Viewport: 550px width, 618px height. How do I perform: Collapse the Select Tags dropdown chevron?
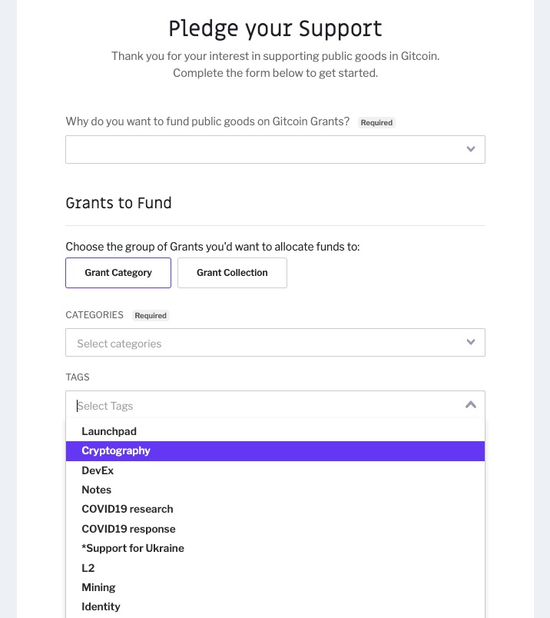tap(471, 405)
